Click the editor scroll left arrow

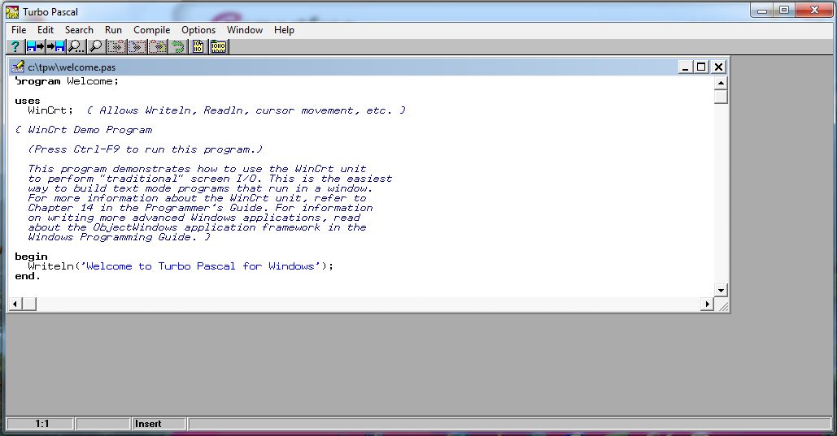click(15, 304)
